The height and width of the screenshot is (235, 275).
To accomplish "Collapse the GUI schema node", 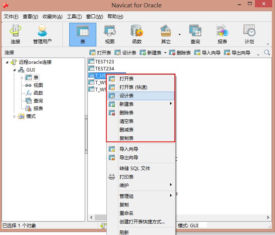I will click(15, 70).
